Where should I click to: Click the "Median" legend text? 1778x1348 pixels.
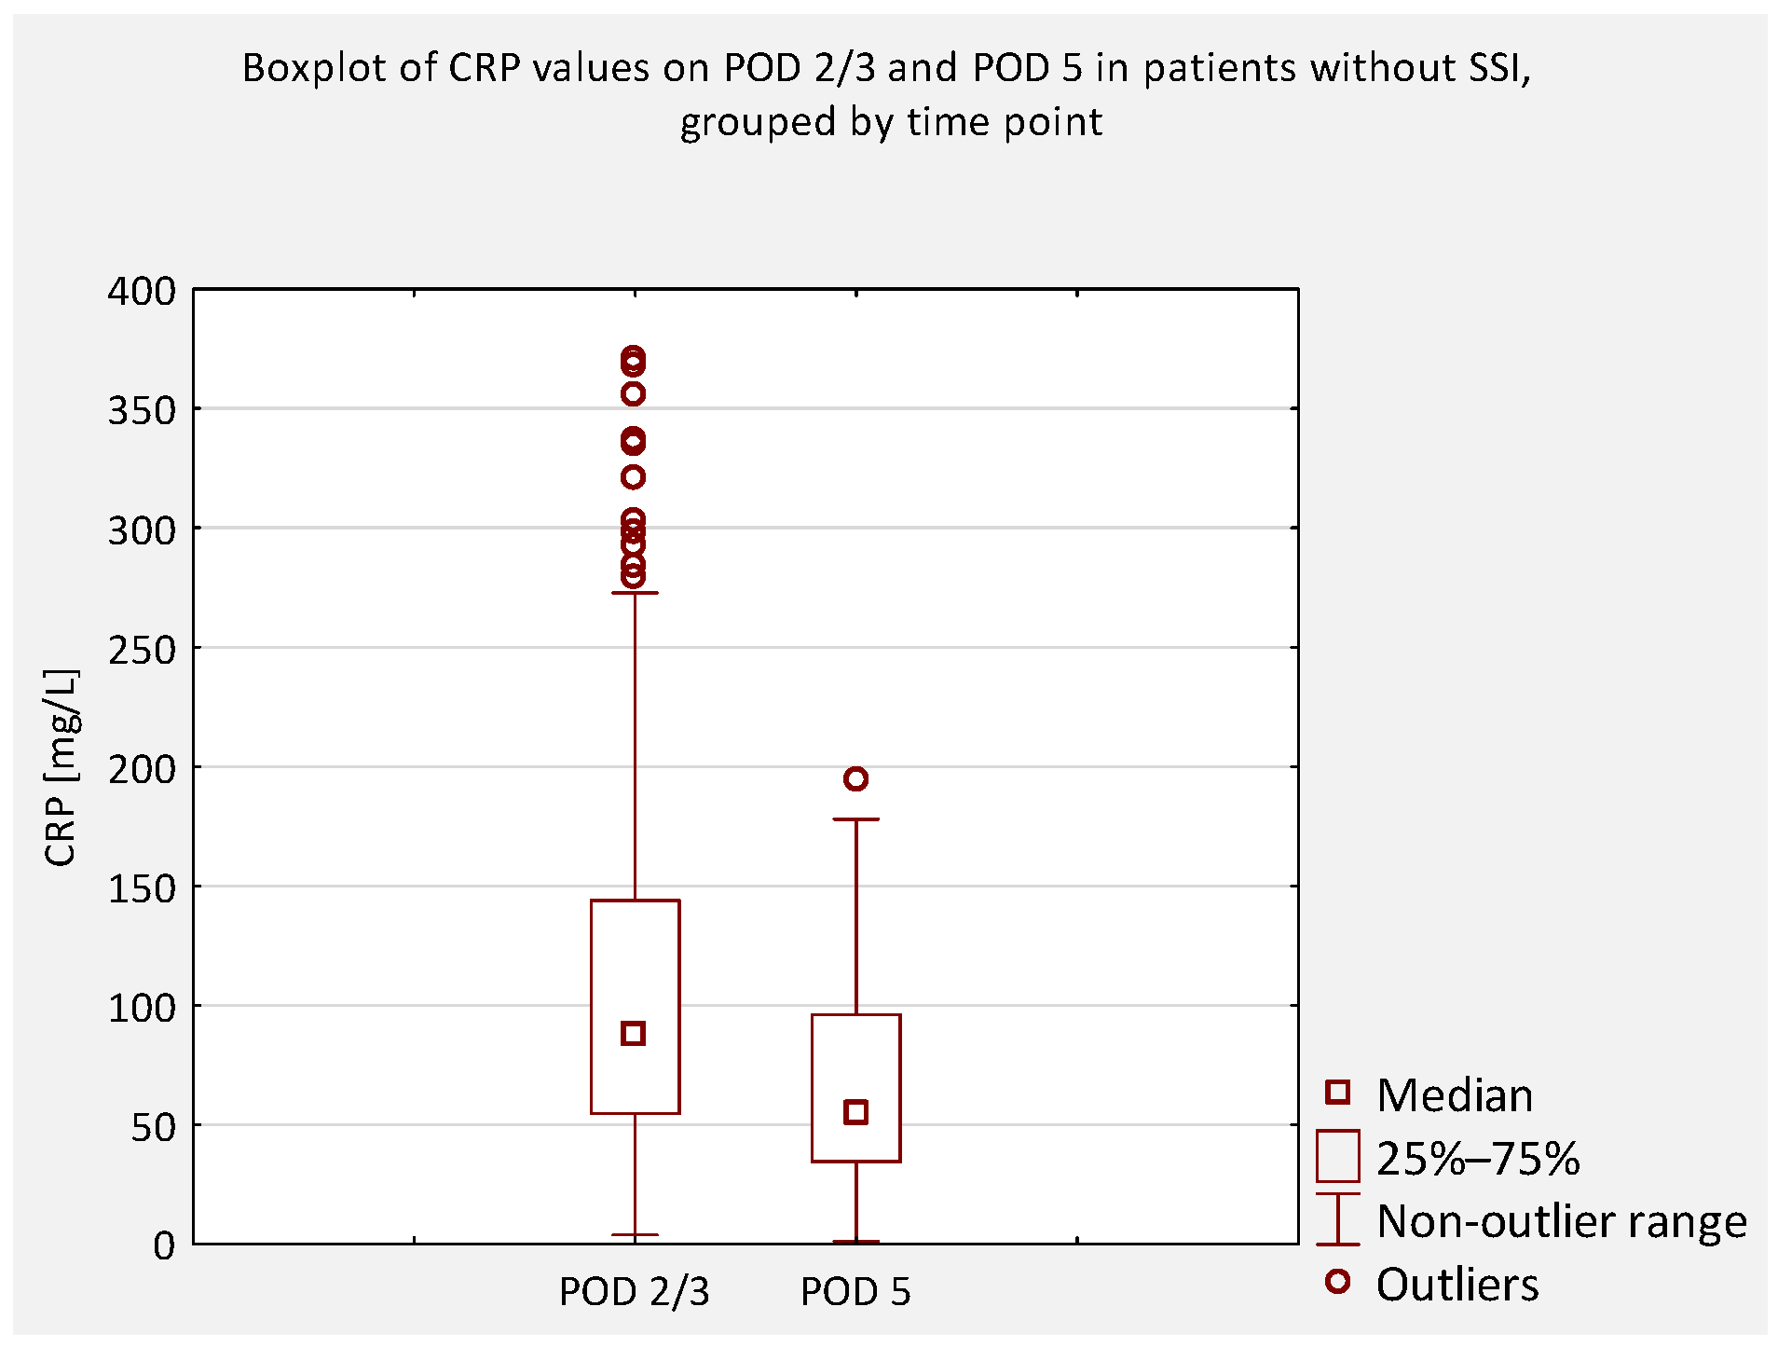pyautogui.click(x=1455, y=1094)
